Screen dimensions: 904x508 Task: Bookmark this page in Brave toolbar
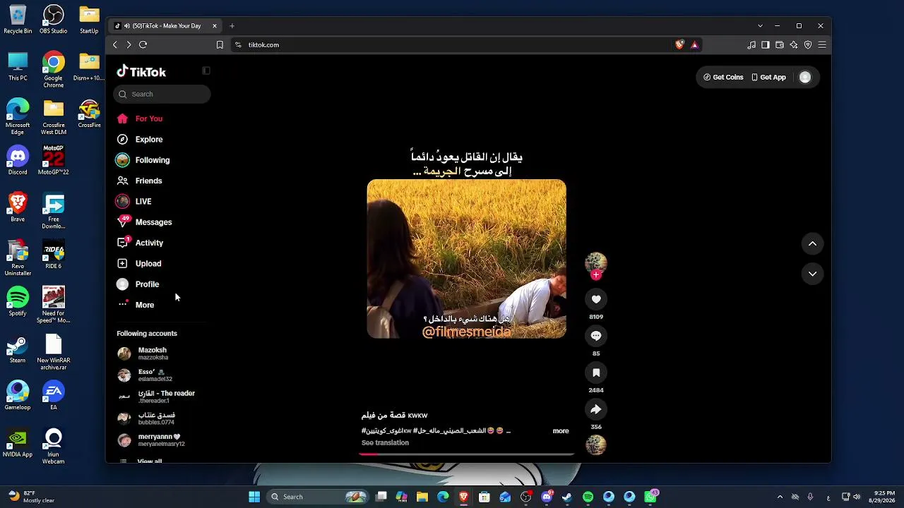220,44
